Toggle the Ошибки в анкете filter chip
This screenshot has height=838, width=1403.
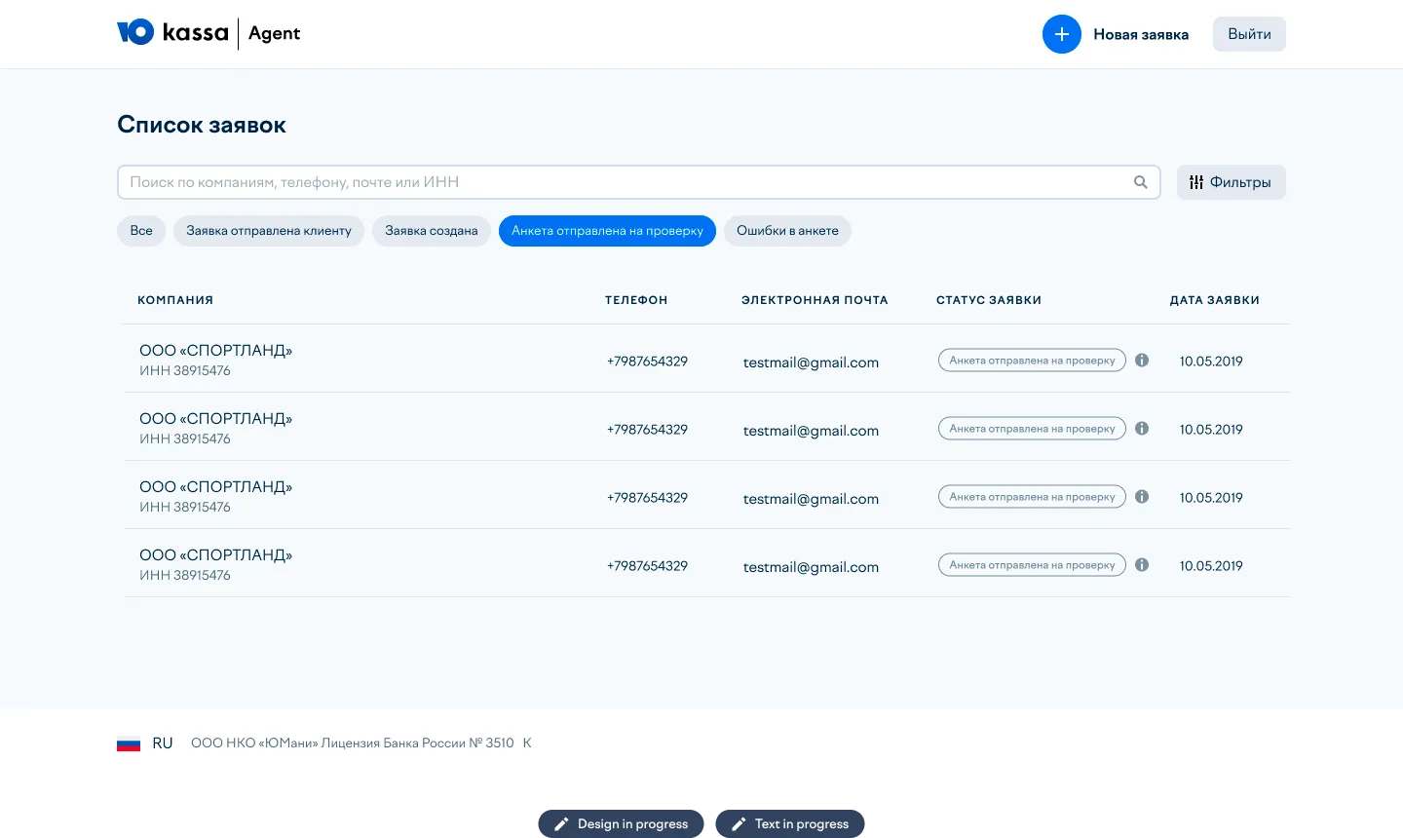coord(787,231)
